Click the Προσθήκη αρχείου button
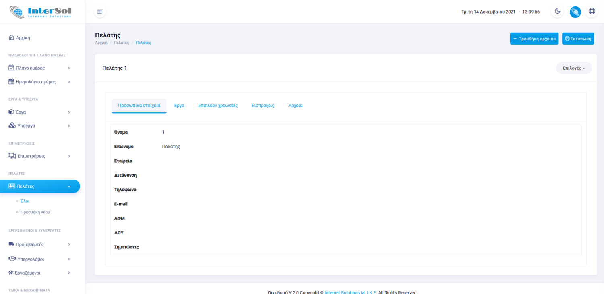 (x=534, y=39)
